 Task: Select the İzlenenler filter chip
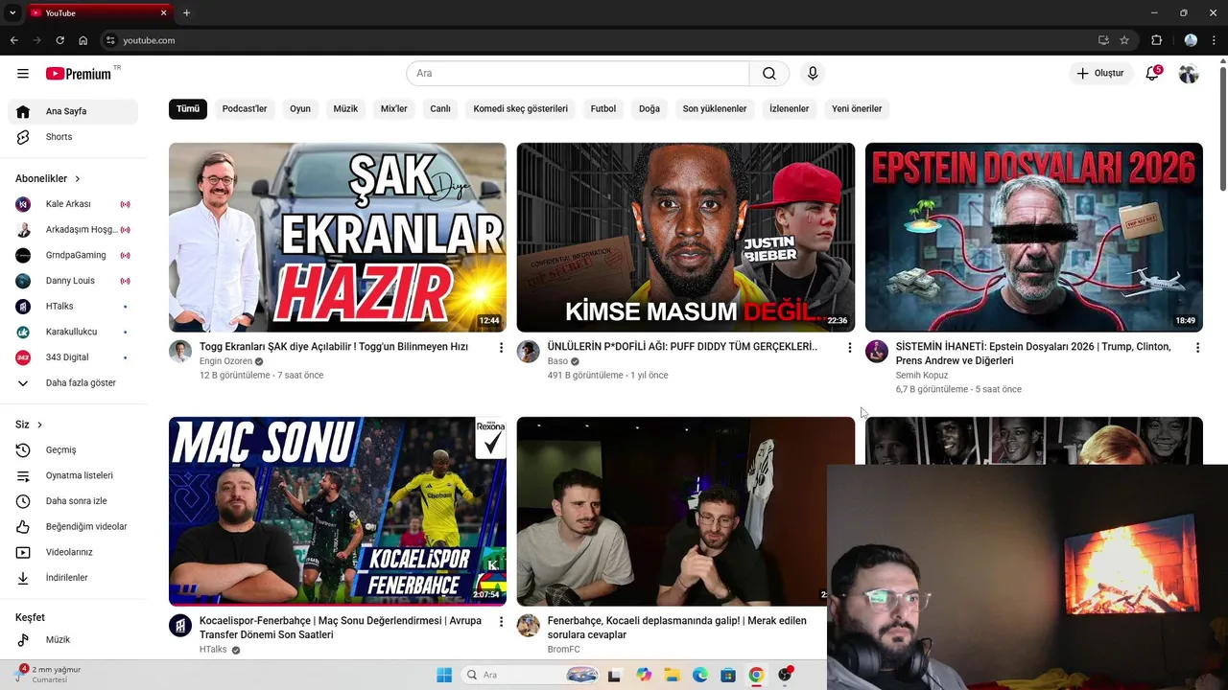tap(790, 108)
